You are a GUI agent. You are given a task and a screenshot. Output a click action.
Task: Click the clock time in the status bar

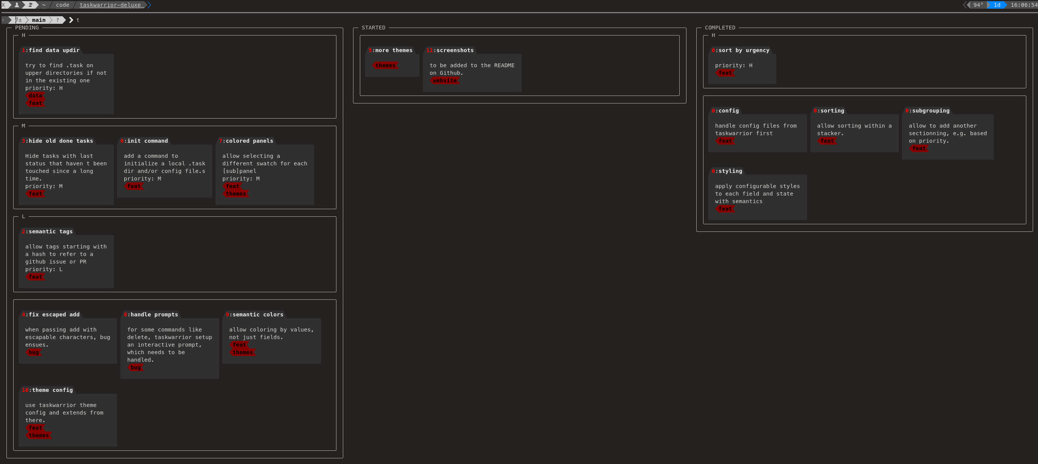1024,5
